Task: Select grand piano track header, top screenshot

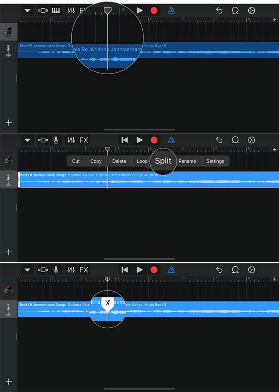Action: [x=8, y=32]
